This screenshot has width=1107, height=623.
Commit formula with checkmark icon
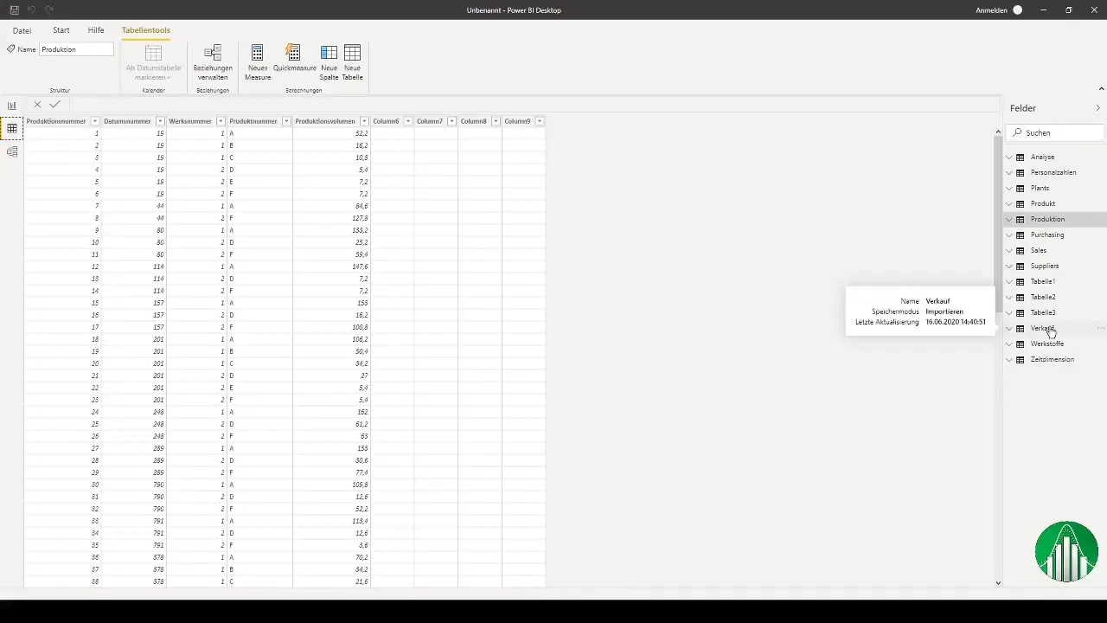pyautogui.click(x=54, y=105)
